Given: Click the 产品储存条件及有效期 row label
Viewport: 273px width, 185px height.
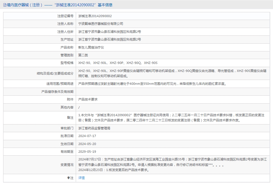Looking at the screenshot, I should pos(57,92).
